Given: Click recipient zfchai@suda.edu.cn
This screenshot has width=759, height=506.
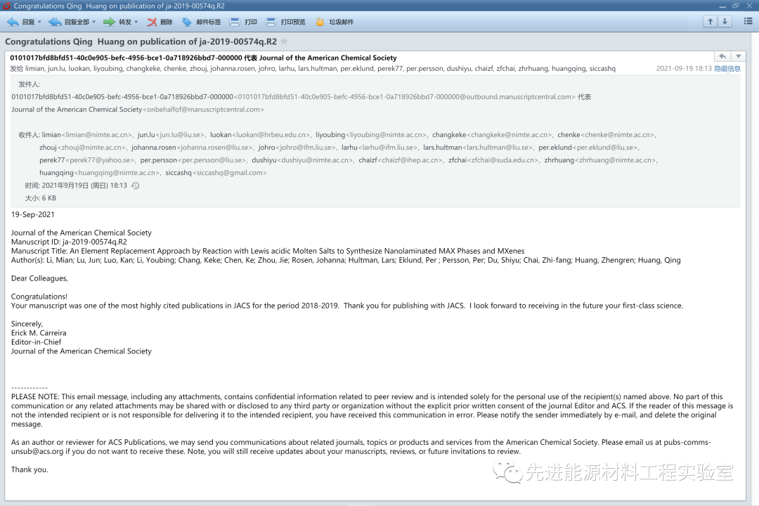Looking at the screenshot, I should click(502, 160).
